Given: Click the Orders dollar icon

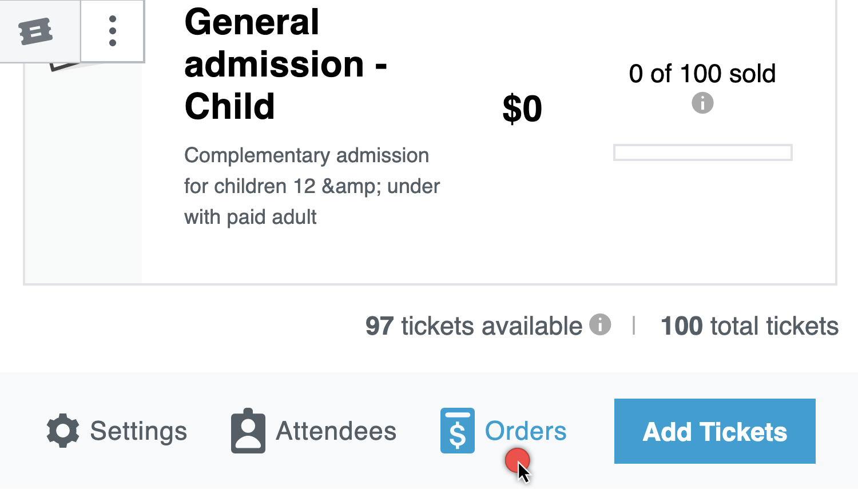Looking at the screenshot, I should [x=458, y=431].
